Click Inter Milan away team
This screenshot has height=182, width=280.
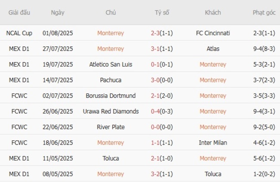(213, 143)
